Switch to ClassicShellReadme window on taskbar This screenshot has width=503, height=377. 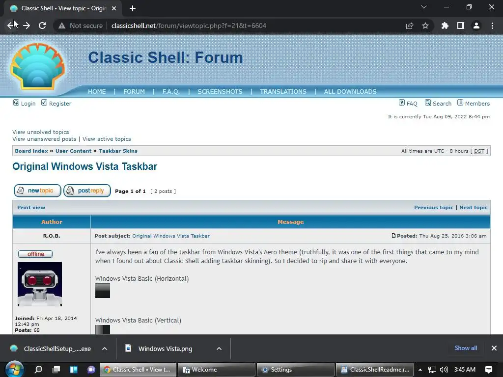[x=375, y=370]
